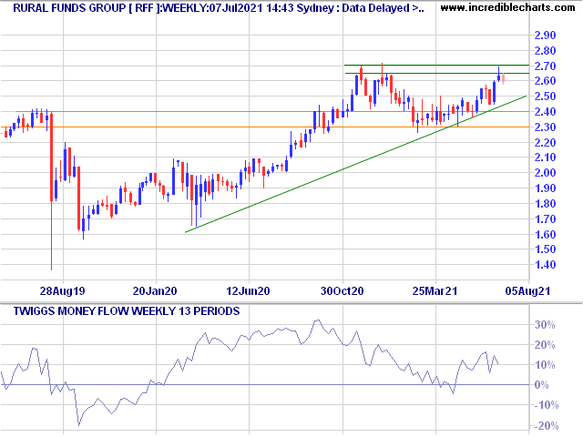Click the 2.70 price axis label
The height and width of the screenshot is (437, 583).
(545, 66)
